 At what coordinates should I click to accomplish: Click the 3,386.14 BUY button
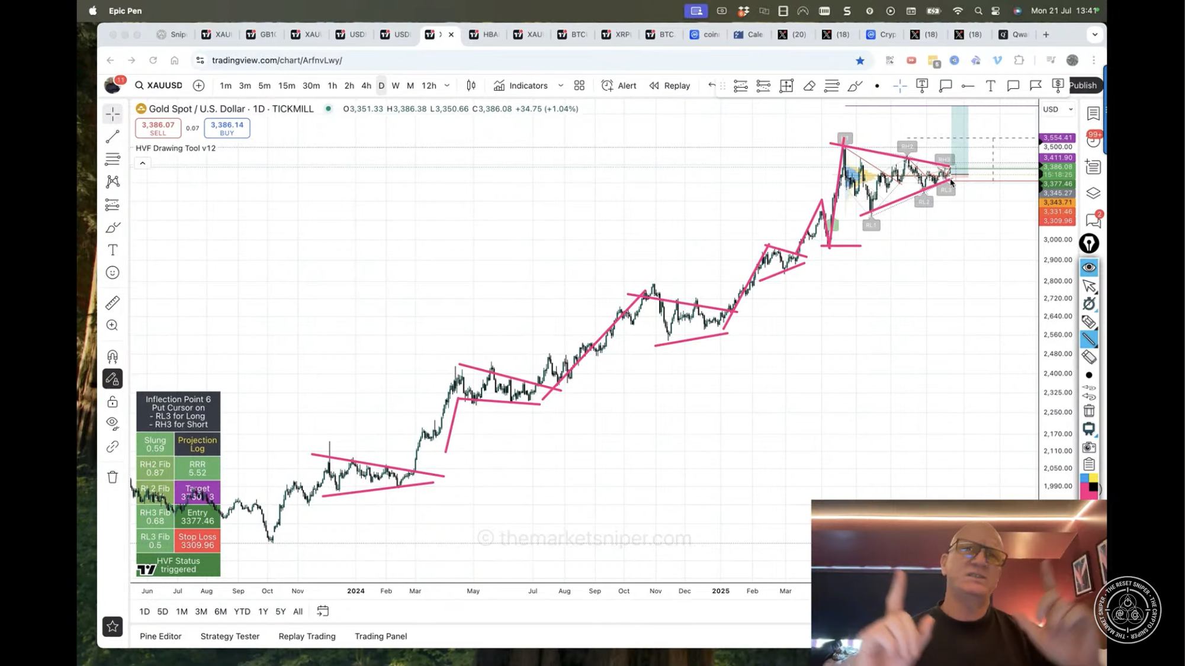(227, 128)
